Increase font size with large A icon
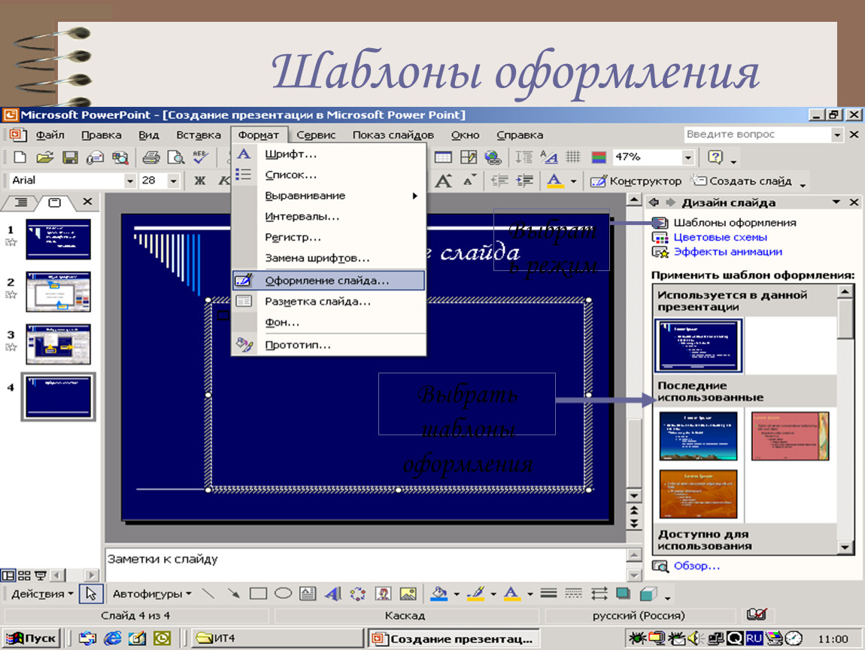 (x=444, y=181)
